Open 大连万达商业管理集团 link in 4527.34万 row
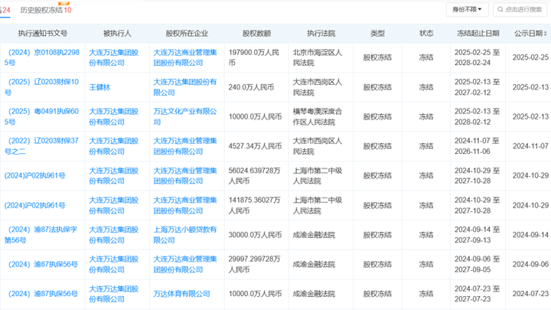551x310 pixels. tap(185, 146)
